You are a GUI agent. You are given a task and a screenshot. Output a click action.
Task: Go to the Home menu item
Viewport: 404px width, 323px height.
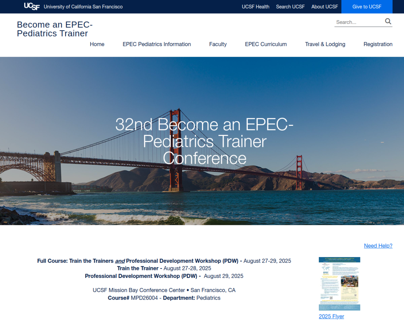97,44
